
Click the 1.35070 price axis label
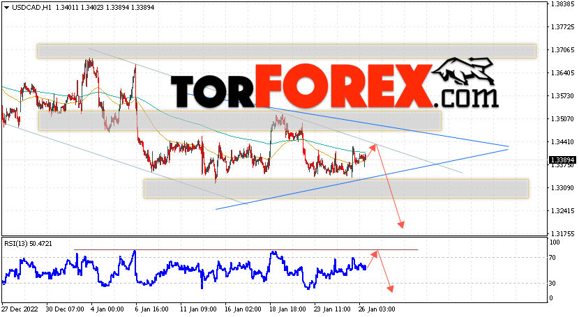pos(562,118)
